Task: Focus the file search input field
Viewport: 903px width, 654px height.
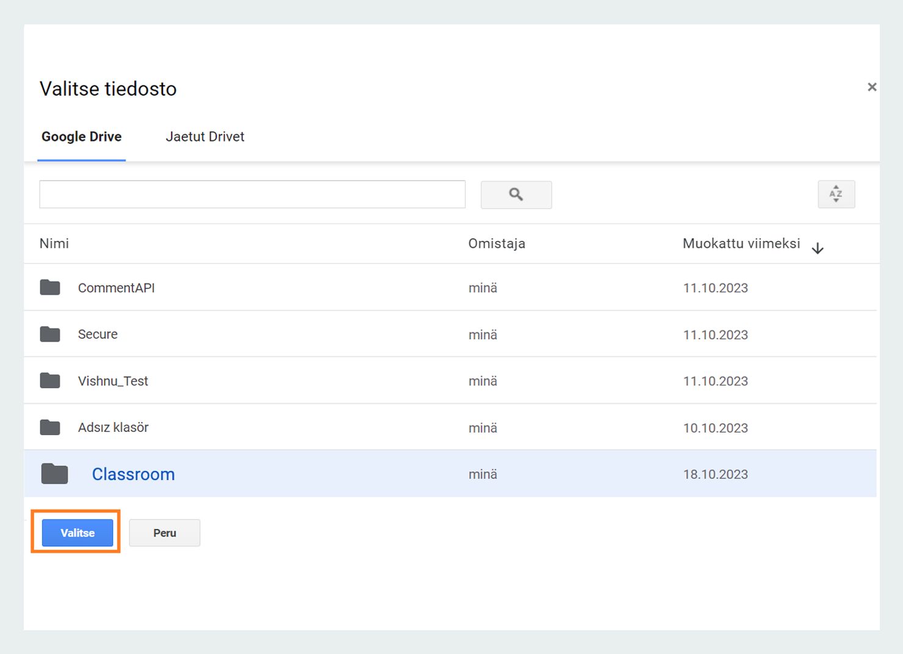Action: point(253,195)
